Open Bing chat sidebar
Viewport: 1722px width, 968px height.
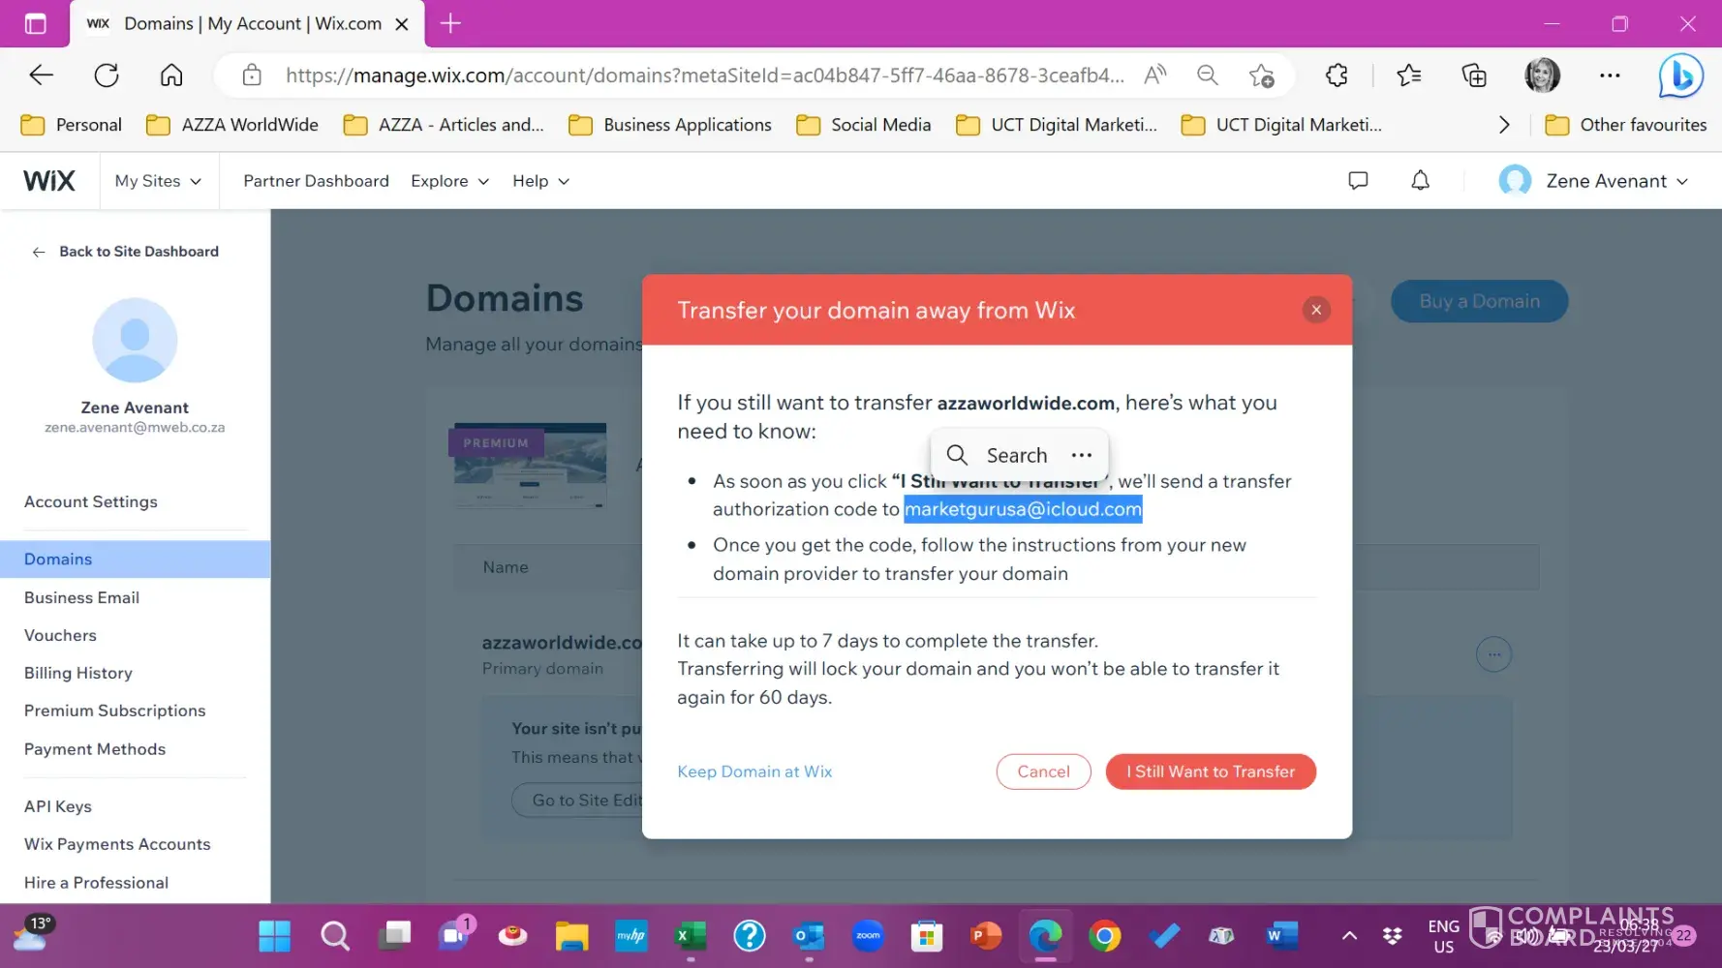tap(1680, 76)
